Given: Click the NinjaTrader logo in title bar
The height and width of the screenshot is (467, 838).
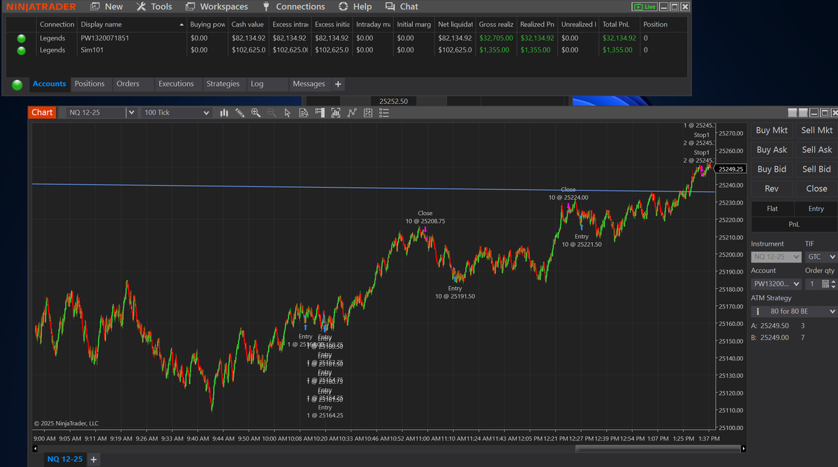Looking at the screenshot, I should [41, 6].
